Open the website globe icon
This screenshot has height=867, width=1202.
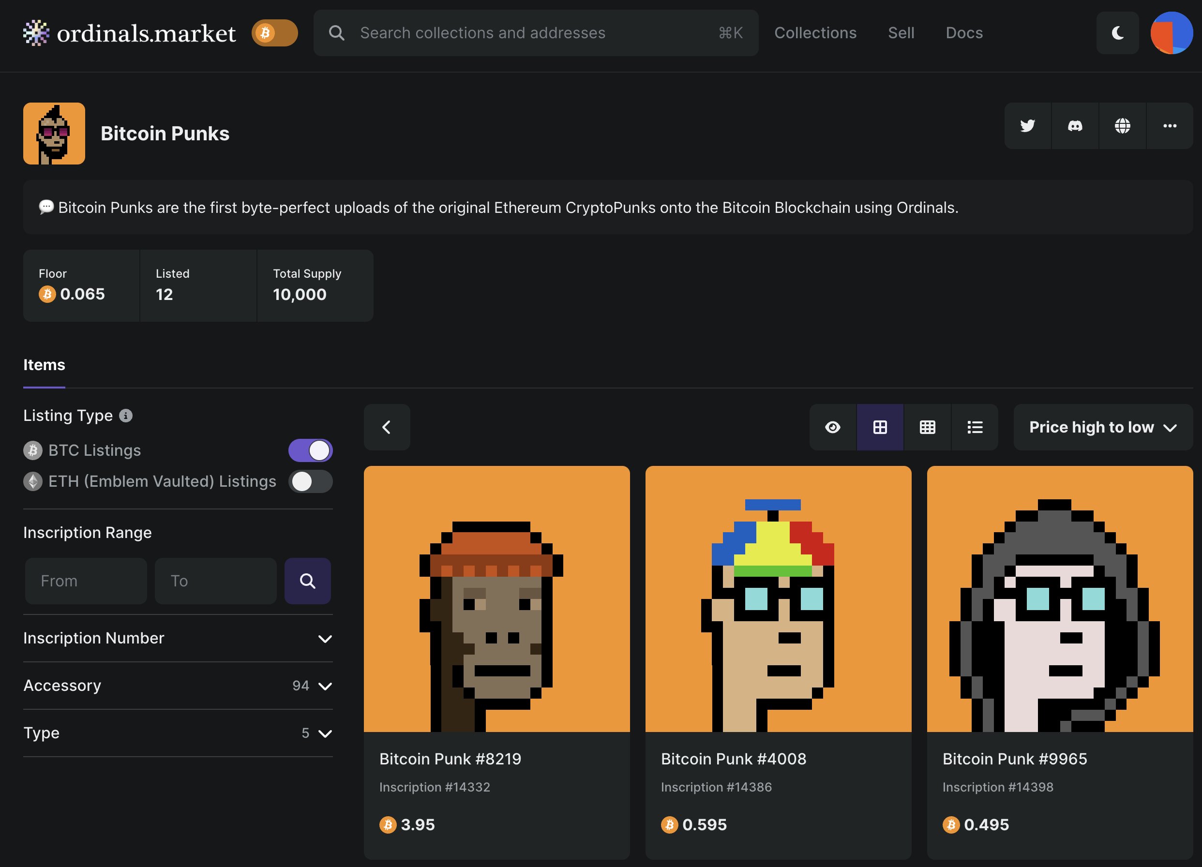click(x=1122, y=126)
